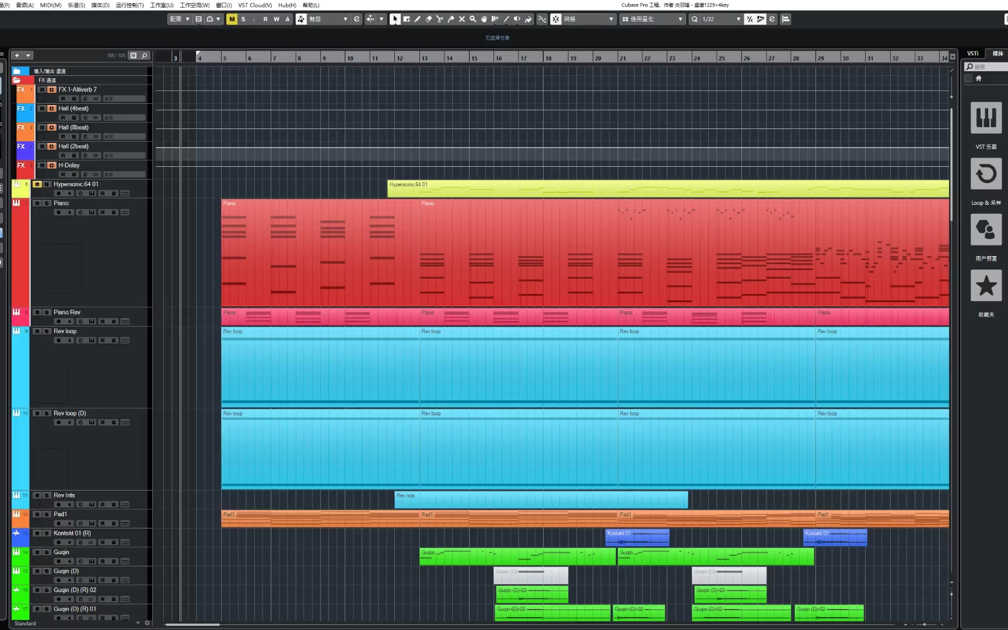The image size is (1008, 630).
Task: Click the Time Warp tool
Action: [x=495, y=19]
